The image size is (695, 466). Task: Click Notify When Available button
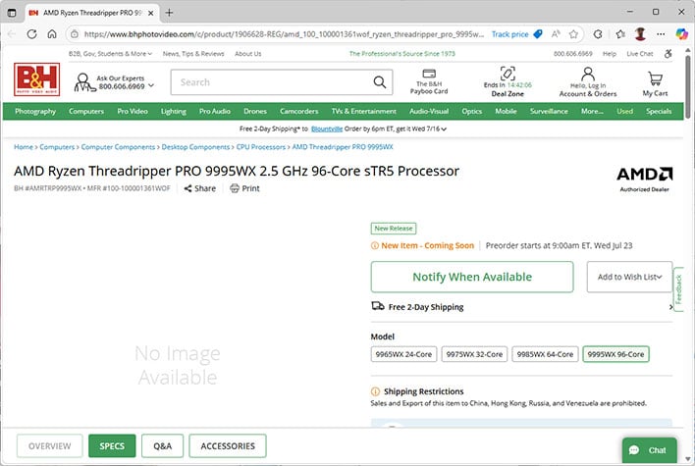tap(472, 277)
